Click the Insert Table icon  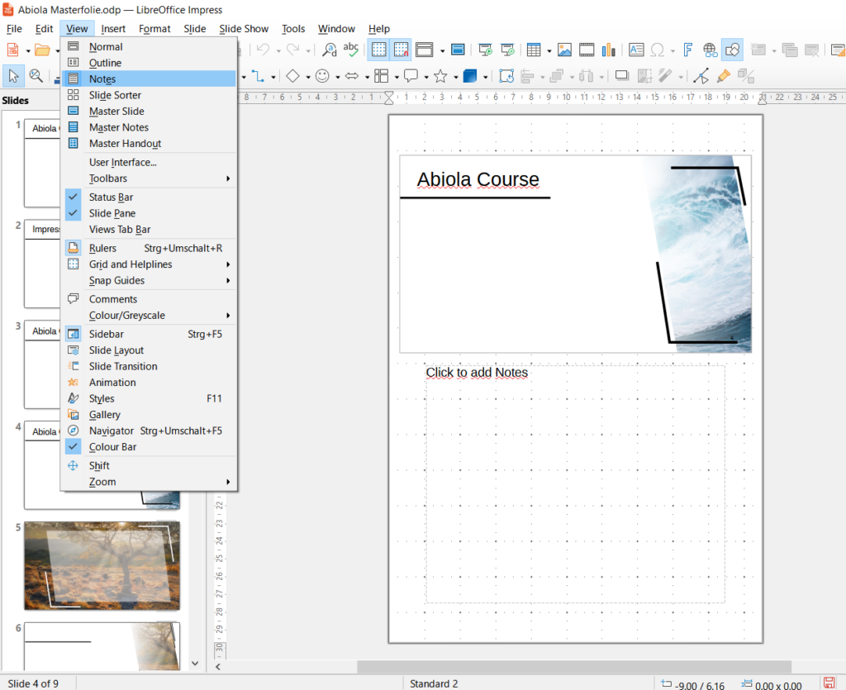coord(534,50)
